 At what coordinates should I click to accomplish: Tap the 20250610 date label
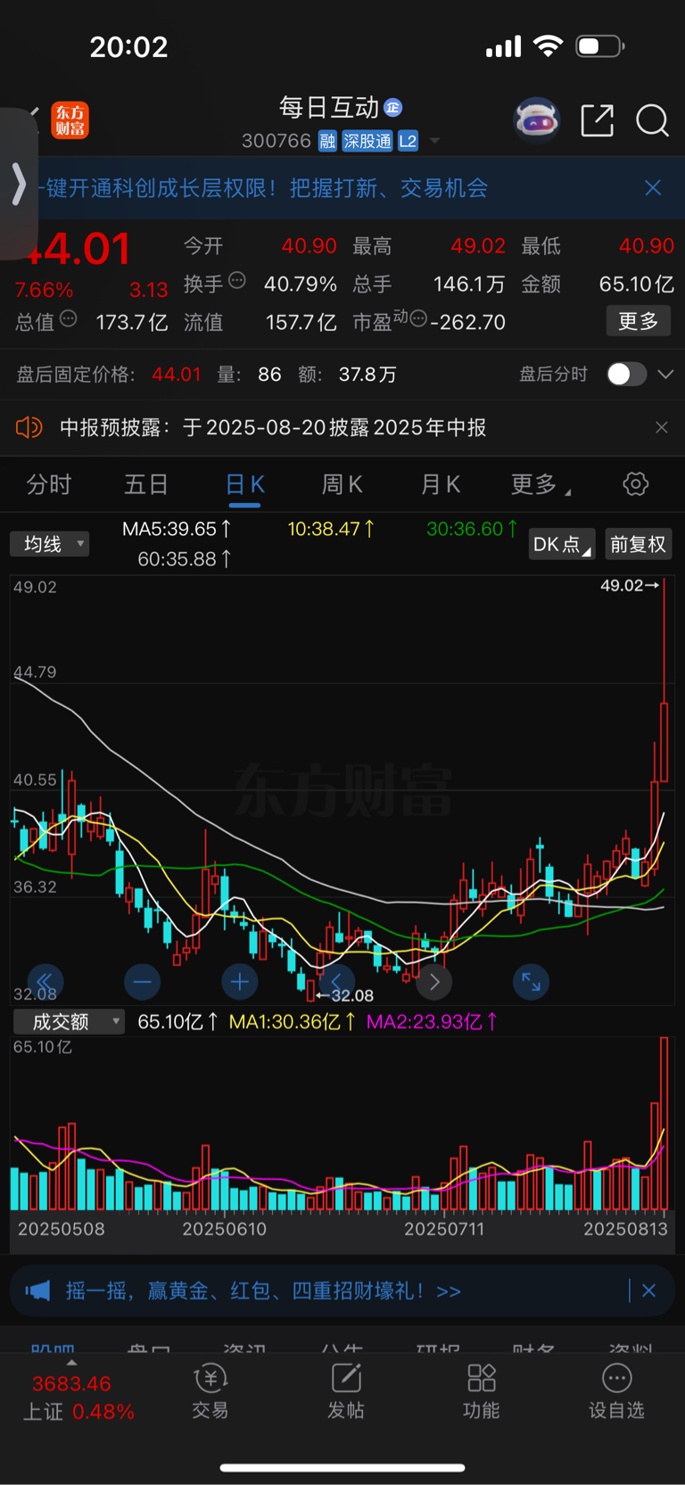click(x=224, y=1229)
